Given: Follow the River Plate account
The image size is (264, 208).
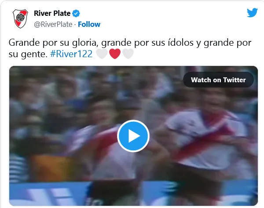Looking at the screenshot, I should (x=89, y=24).
